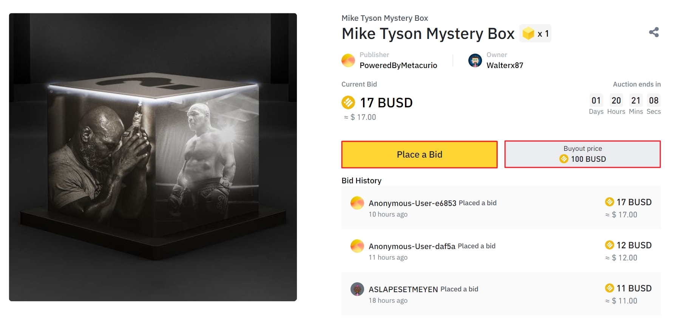Image resolution: width=678 pixels, height=322 pixels.
Task: Click the Mike Tyson mystery box image
Action: pyautogui.click(x=153, y=157)
